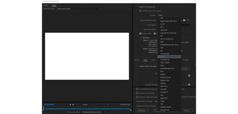Image resolution: width=238 pixels, height=114 pixels.
Task: Close the export settings dialog
Action: click(x=194, y=1)
